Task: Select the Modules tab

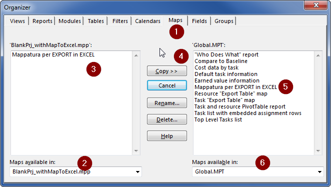Action: tap(69, 21)
